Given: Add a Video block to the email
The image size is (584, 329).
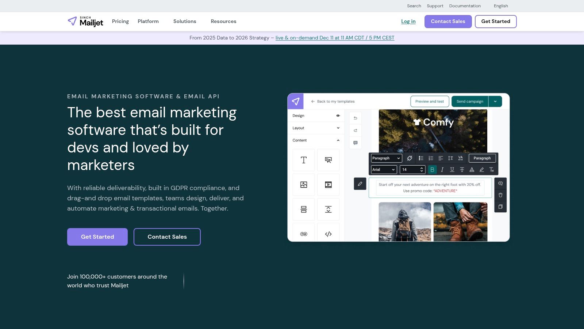Looking at the screenshot, I should (x=328, y=185).
